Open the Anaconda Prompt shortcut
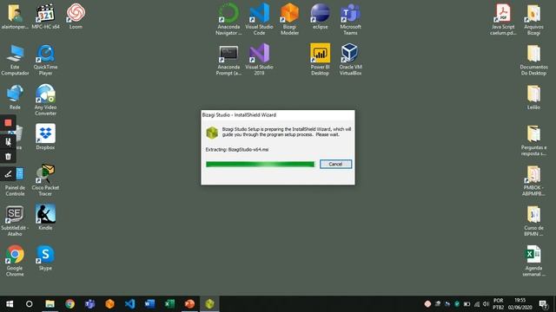The width and height of the screenshot is (556, 312). [x=228, y=60]
